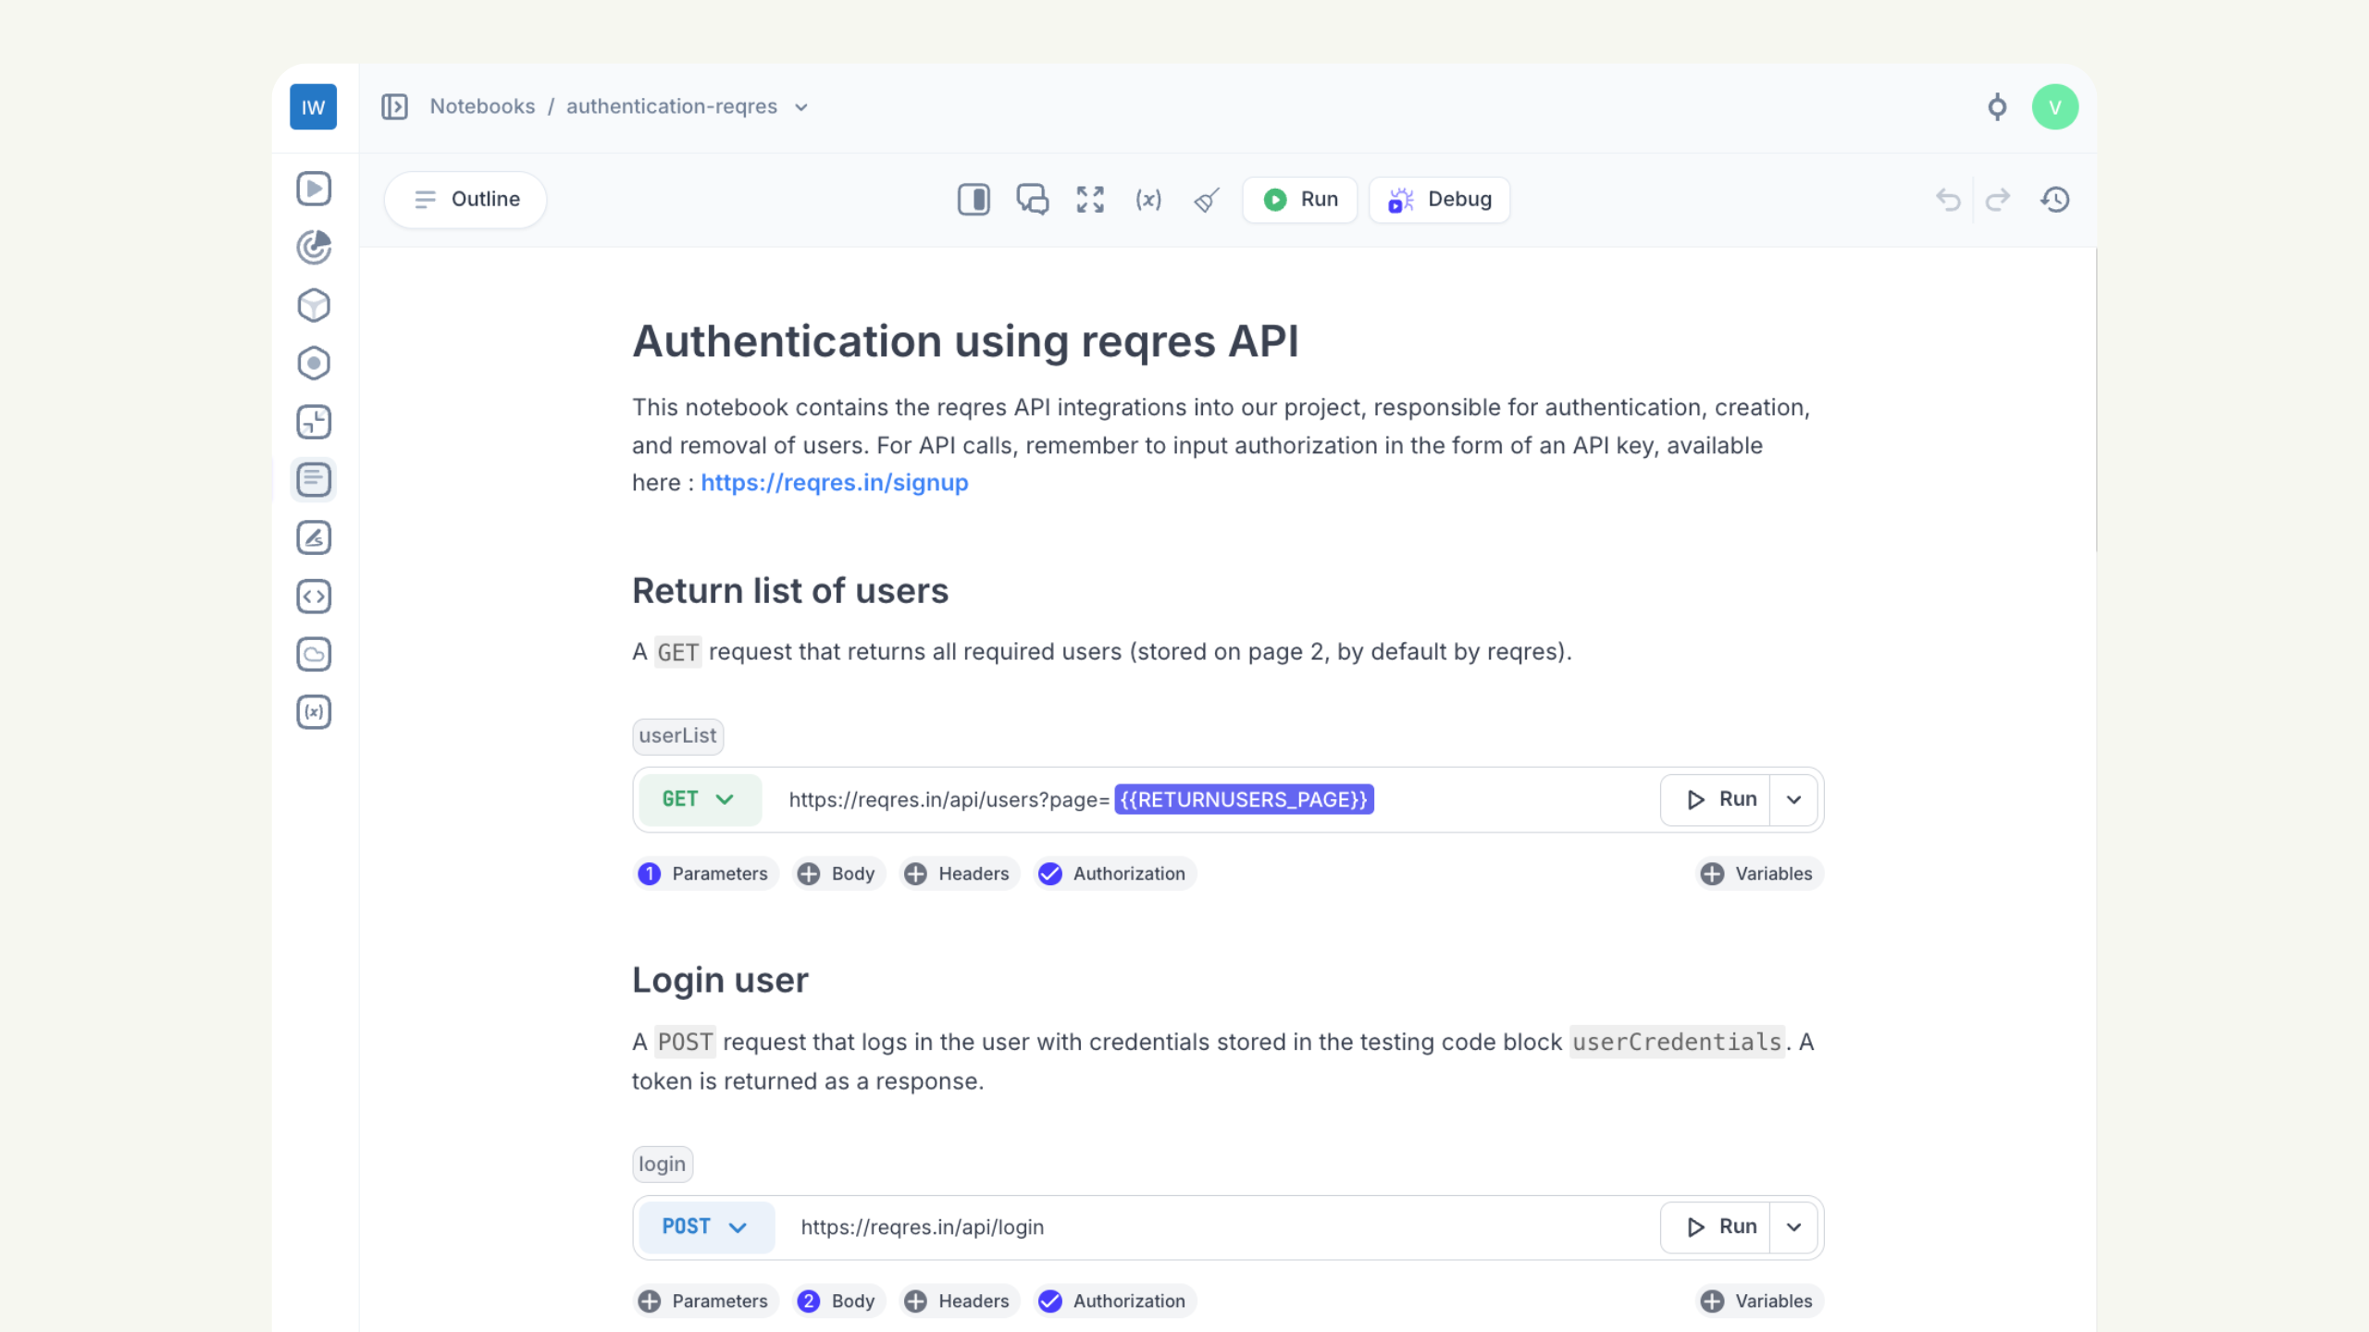Open Body tab of userList request
This screenshot has width=2369, height=1332.
[838, 873]
